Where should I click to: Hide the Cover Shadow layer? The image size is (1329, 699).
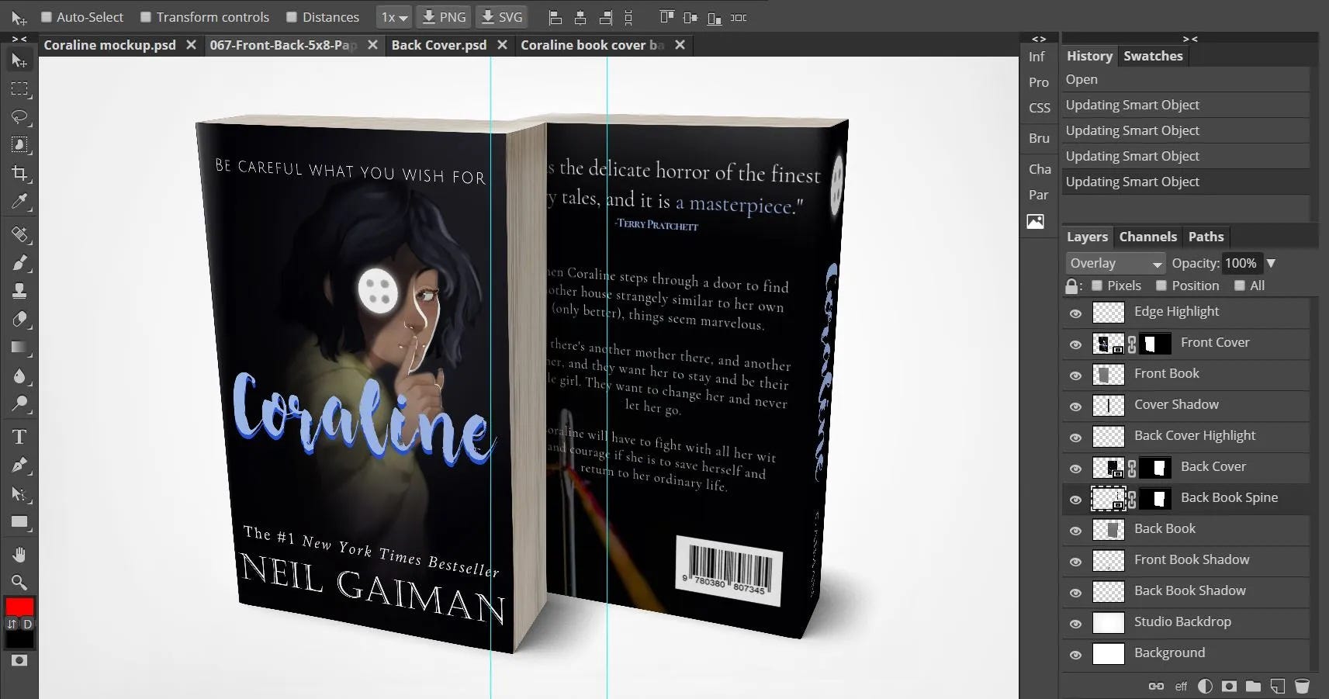(1075, 407)
